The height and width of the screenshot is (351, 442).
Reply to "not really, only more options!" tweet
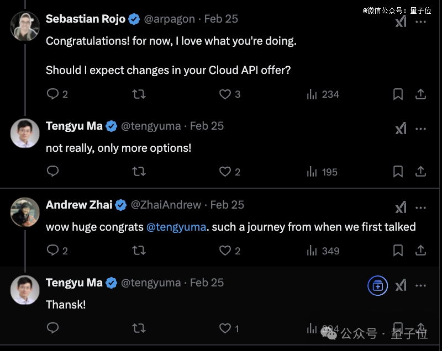(53, 172)
